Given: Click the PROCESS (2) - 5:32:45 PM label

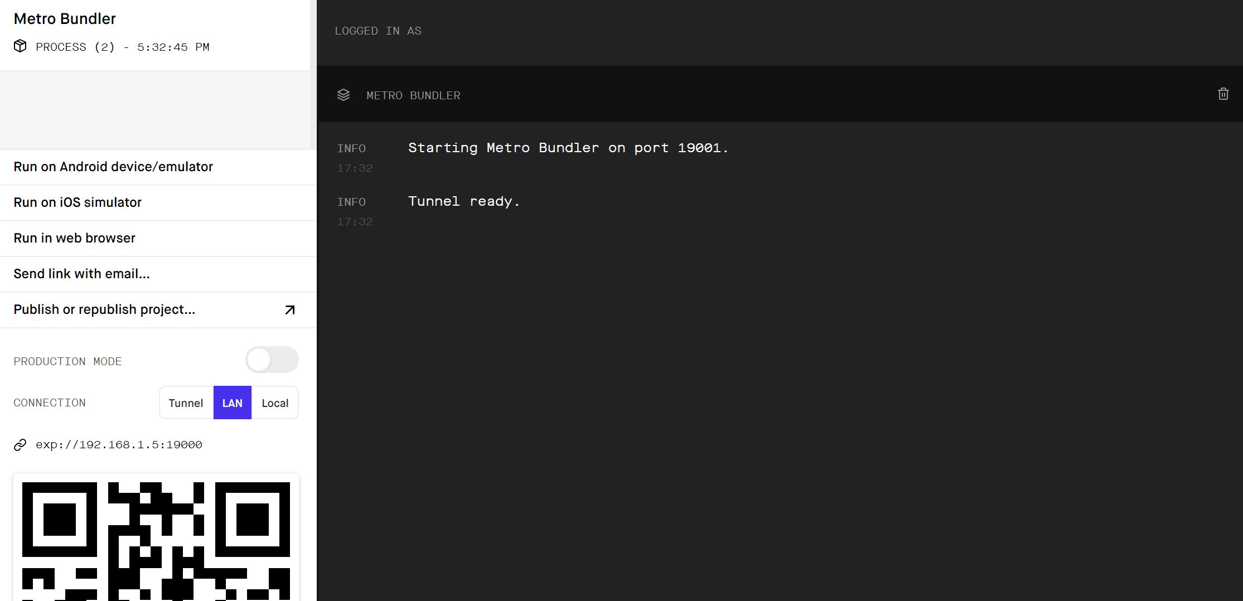Looking at the screenshot, I should tap(123, 47).
